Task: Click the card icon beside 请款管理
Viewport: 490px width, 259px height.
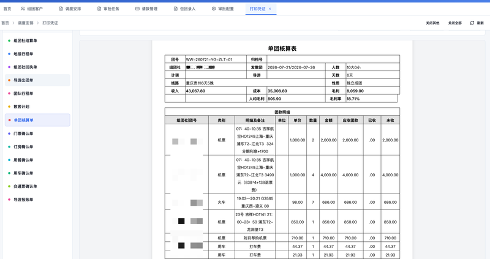Action: [x=137, y=9]
